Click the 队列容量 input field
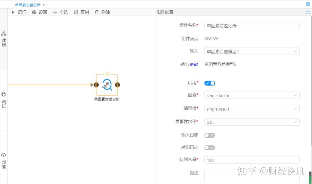This screenshot has width=312, height=184. pyautogui.click(x=252, y=160)
